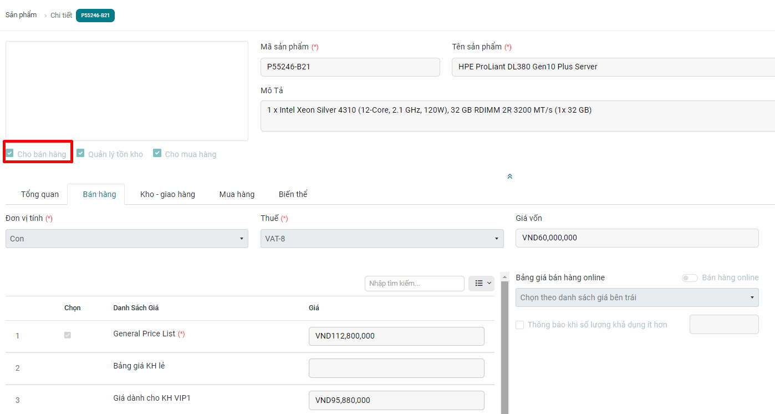Check Thông báo khi số lượng khả dụng
The image size is (775, 414).
click(519, 325)
